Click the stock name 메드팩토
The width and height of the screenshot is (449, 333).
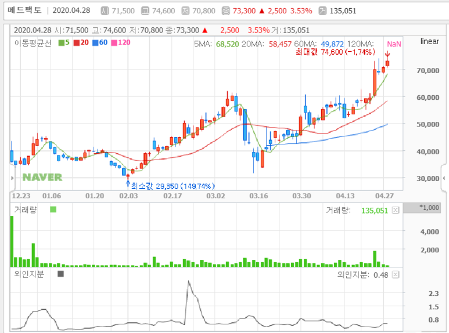click(x=24, y=10)
